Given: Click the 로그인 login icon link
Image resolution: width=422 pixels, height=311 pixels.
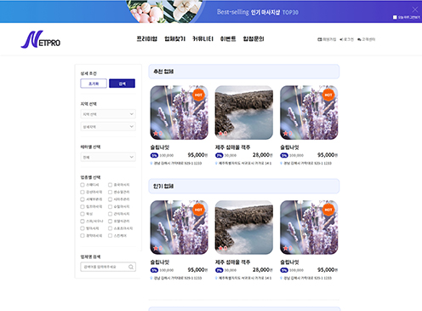Looking at the screenshot, I should (346, 39).
